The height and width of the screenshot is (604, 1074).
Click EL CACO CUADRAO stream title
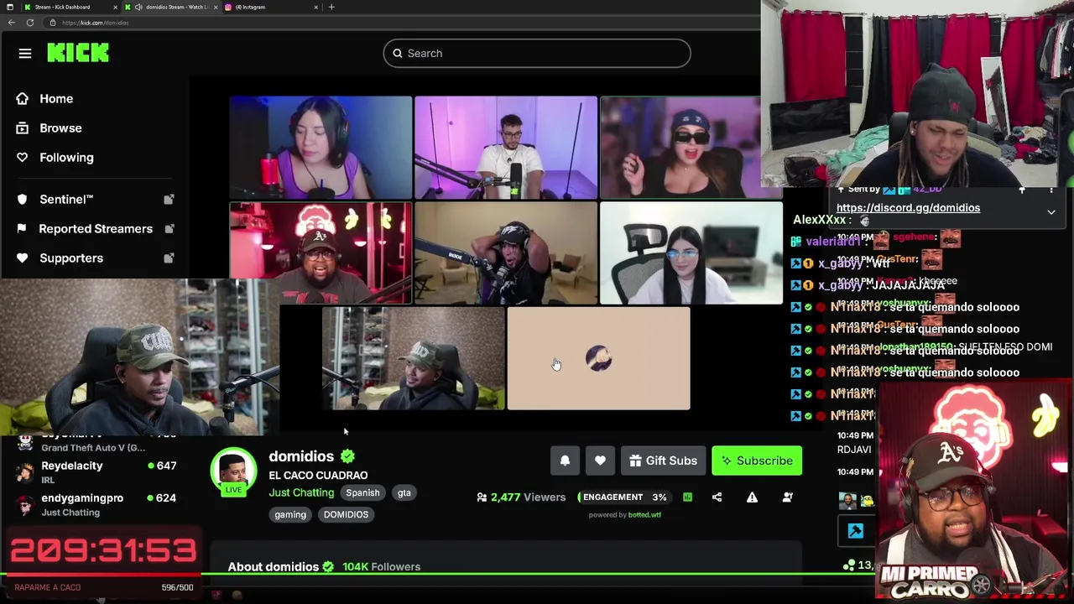point(318,476)
